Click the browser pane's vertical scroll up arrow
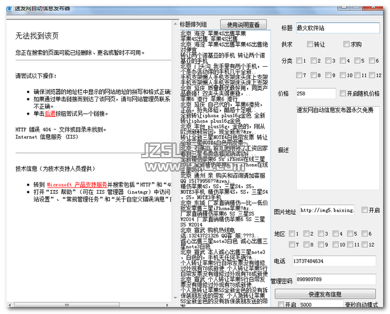This screenshot has width=390, height=314. point(175,24)
